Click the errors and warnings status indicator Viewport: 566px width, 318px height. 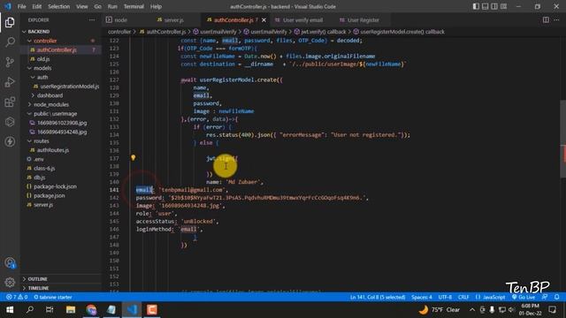click(x=17, y=297)
